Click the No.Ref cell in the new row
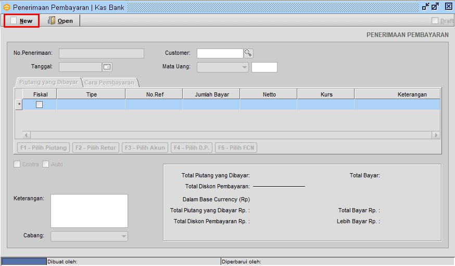455x266 pixels. click(154, 104)
